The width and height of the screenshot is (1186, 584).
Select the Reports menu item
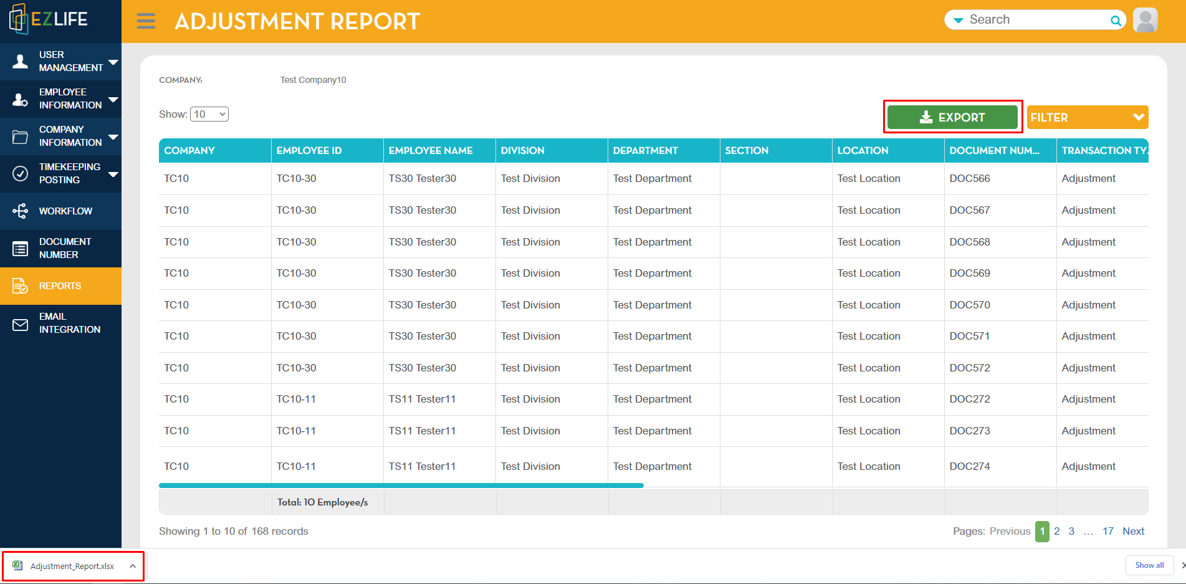pyautogui.click(x=60, y=286)
